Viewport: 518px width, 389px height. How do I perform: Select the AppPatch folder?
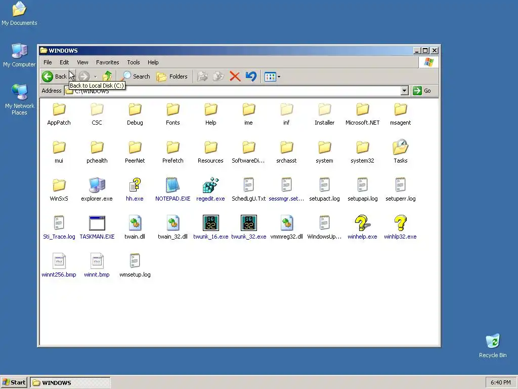click(59, 114)
